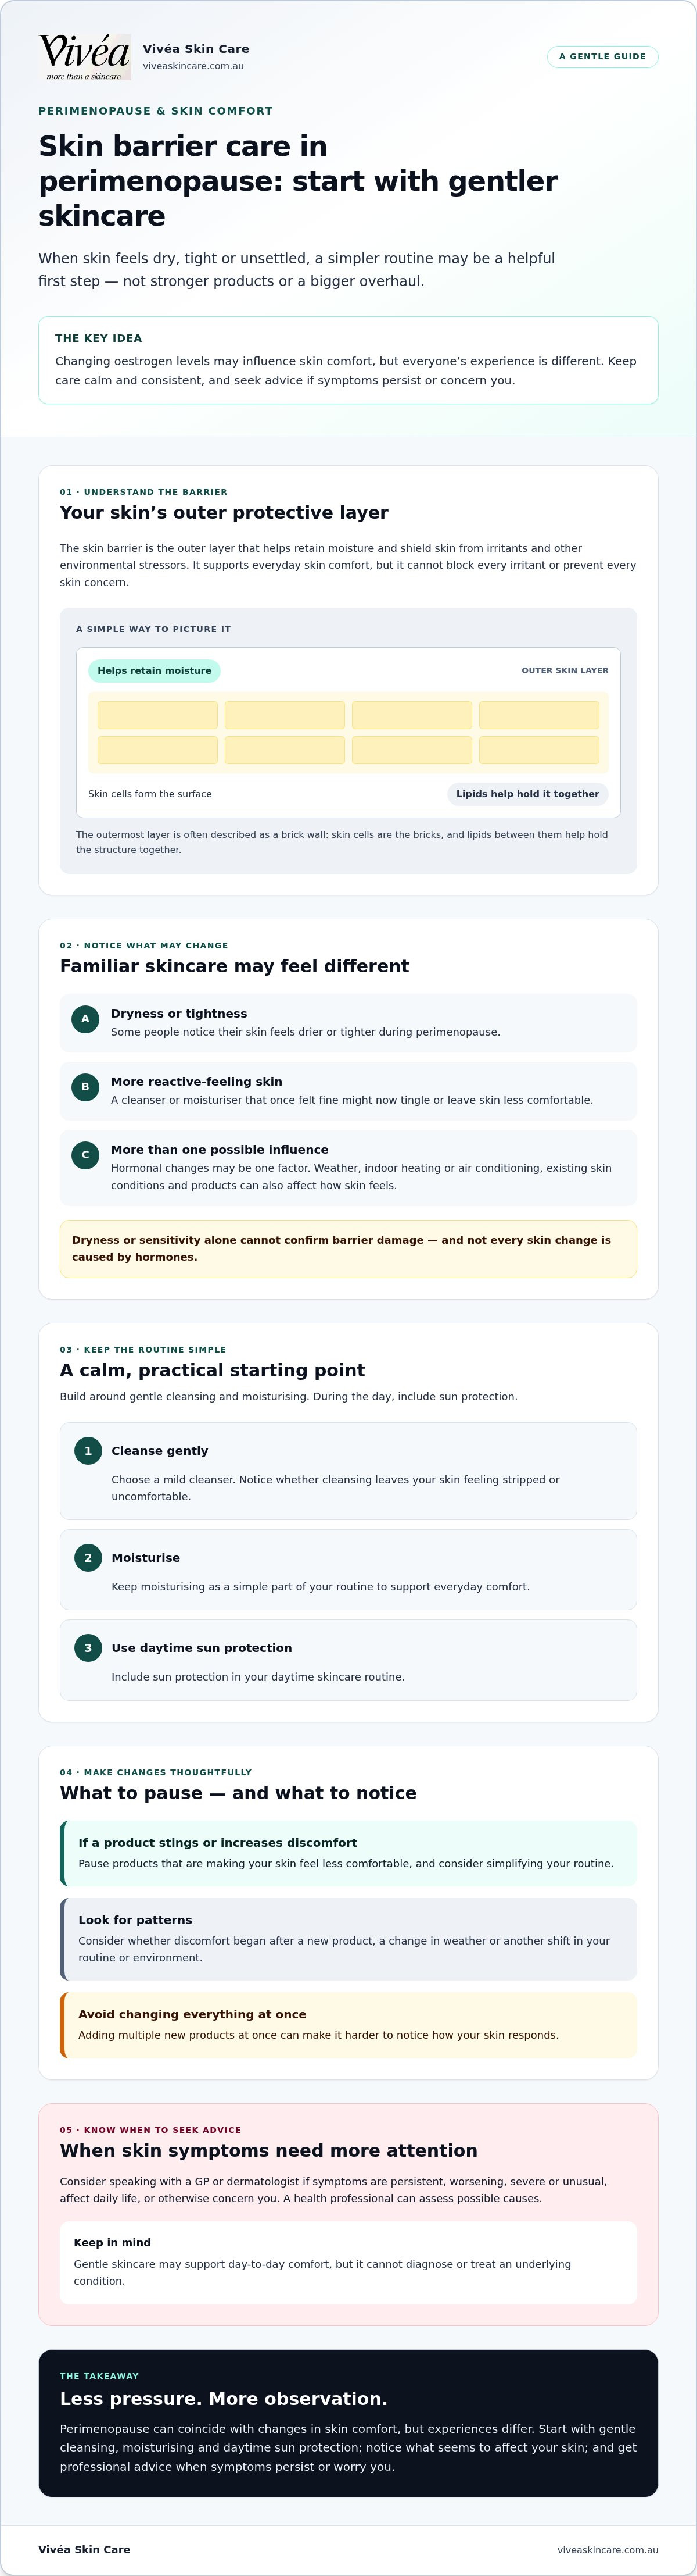Viewport: 697px width, 2576px height.
Task: Select the circled letter B badge
Action: click(85, 1087)
